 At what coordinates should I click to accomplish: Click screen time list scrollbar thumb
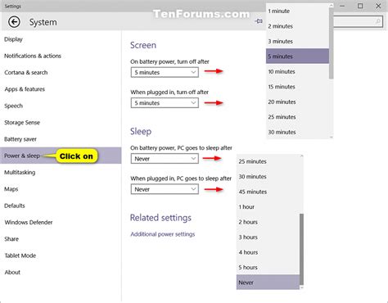tap(332, 43)
